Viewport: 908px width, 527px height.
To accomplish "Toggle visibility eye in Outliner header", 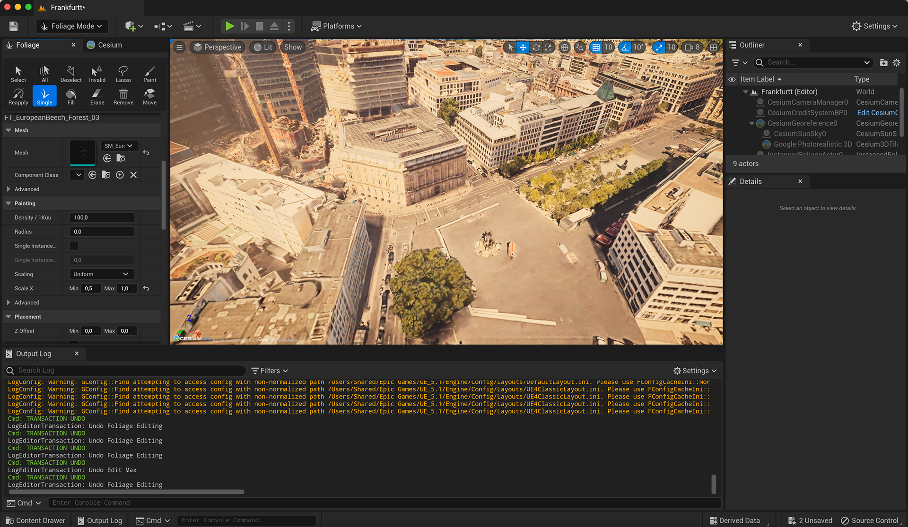I will [732, 79].
